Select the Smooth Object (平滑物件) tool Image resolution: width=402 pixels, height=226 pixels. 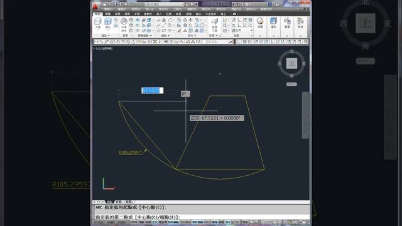(x=124, y=24)
